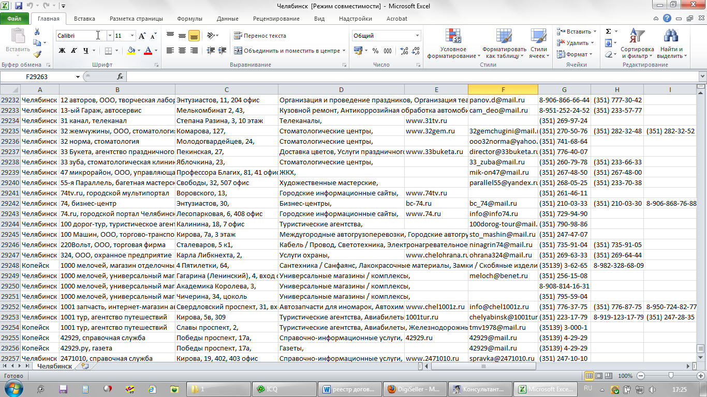Switch to the Формулы tab
Viewport: 707px width, 397px height.
click(189, 19)
